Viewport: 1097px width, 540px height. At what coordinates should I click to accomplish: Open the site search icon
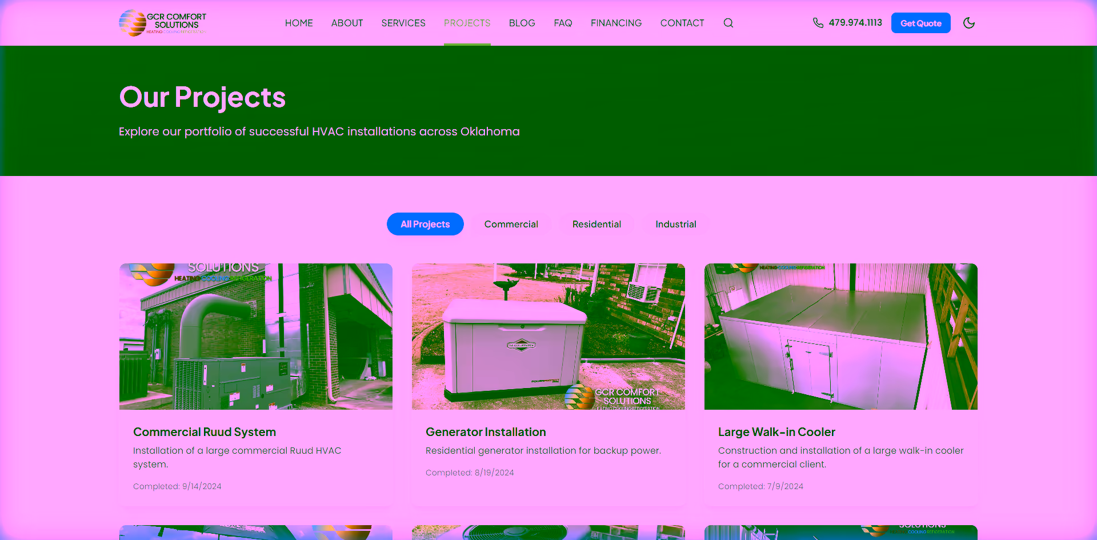[x=728, y=23]
